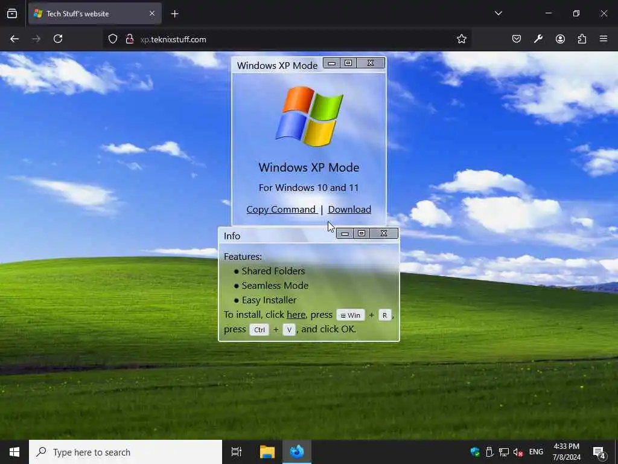
Task: Open the Firefox View icon
Action: pos(12,13)
